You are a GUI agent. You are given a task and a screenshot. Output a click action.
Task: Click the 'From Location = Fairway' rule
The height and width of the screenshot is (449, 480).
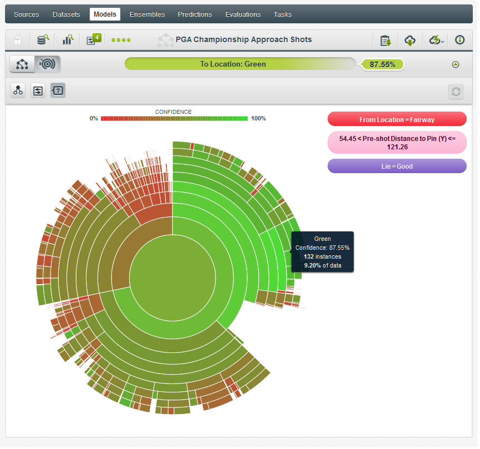point(397,119)
